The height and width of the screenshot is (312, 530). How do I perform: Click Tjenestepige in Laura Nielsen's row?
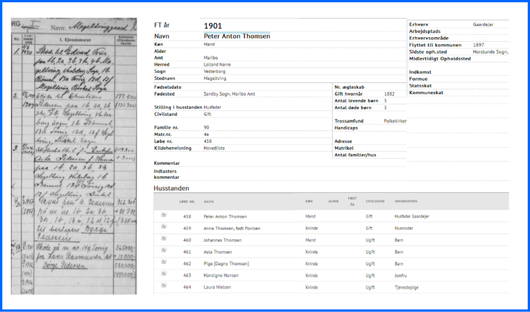[x=406, y=288]
